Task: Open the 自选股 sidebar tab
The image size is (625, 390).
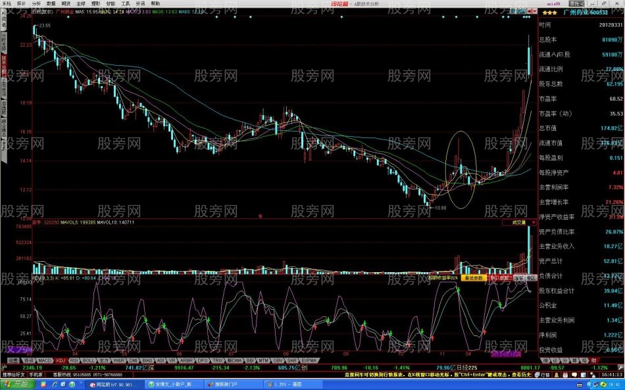Action: (3, 109)
